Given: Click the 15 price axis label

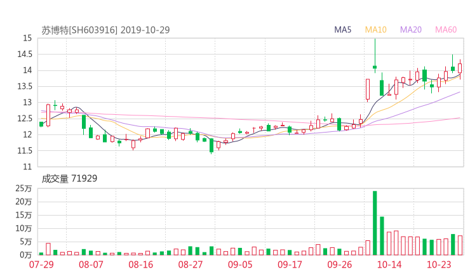Looking at the screenshot, I should click(x=27, y=38).
